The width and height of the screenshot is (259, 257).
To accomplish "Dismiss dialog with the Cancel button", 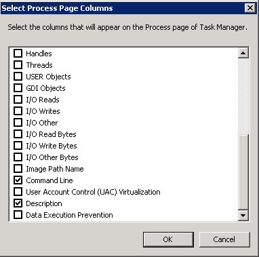I will click(224, 239).
